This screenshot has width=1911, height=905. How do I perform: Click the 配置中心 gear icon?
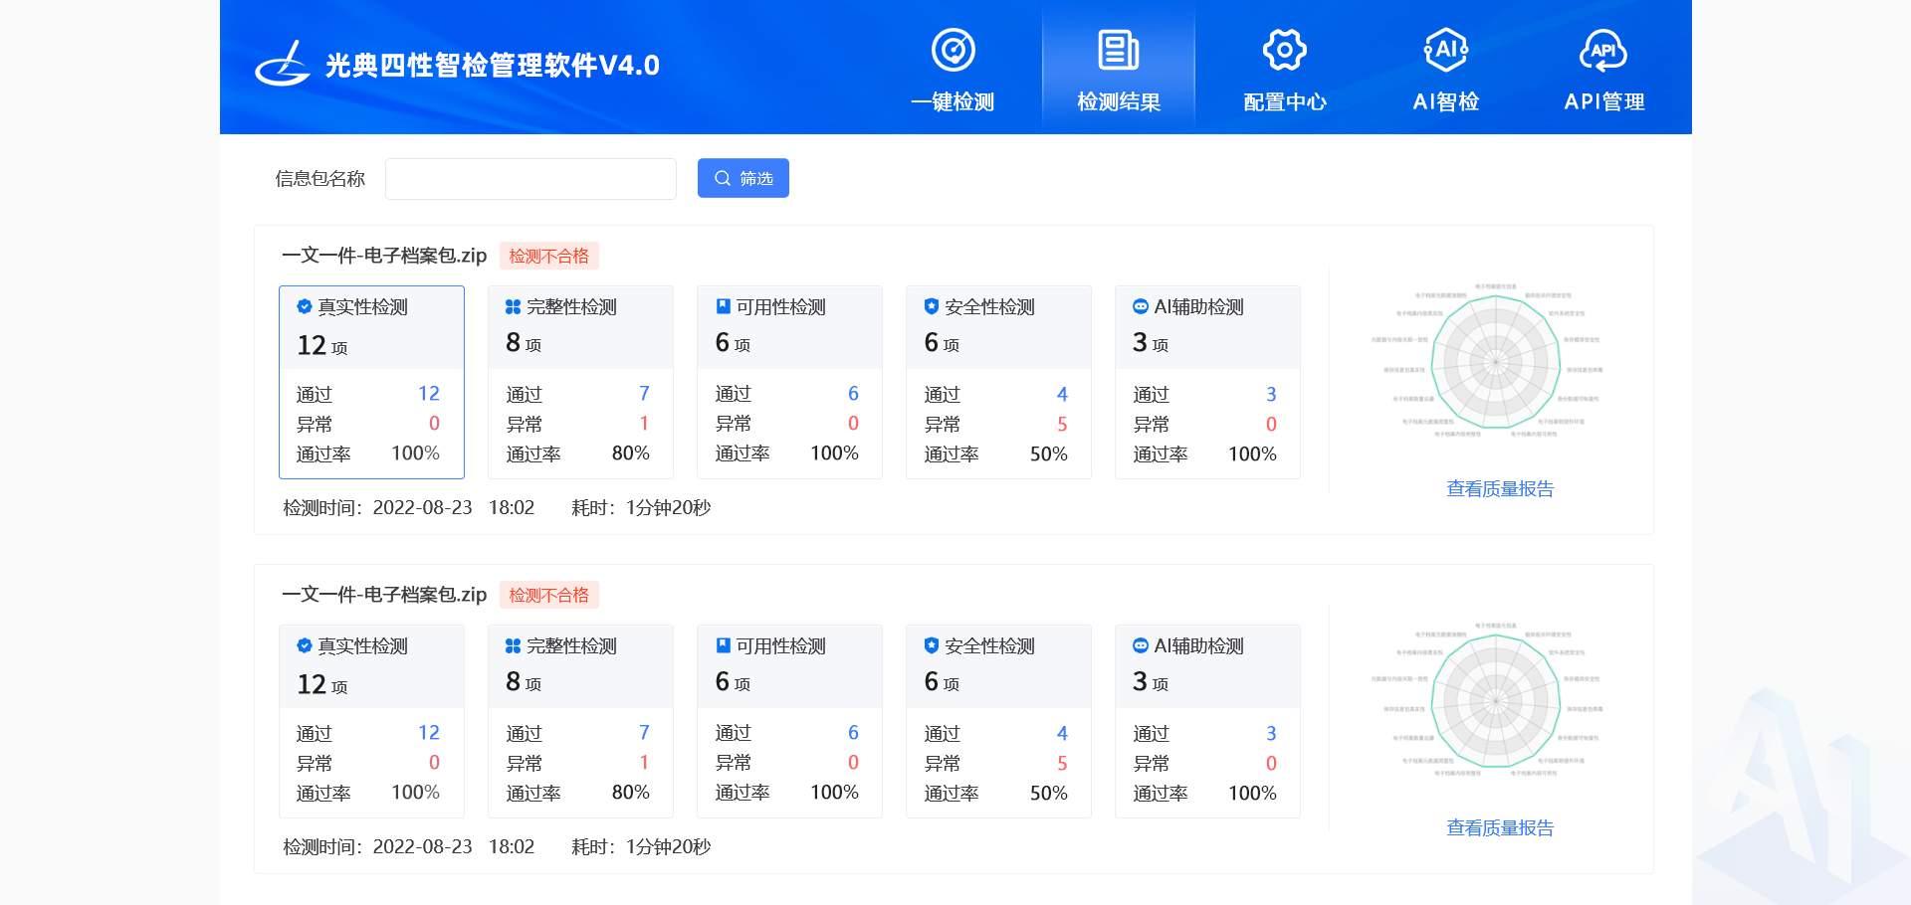click(1284, 48)
